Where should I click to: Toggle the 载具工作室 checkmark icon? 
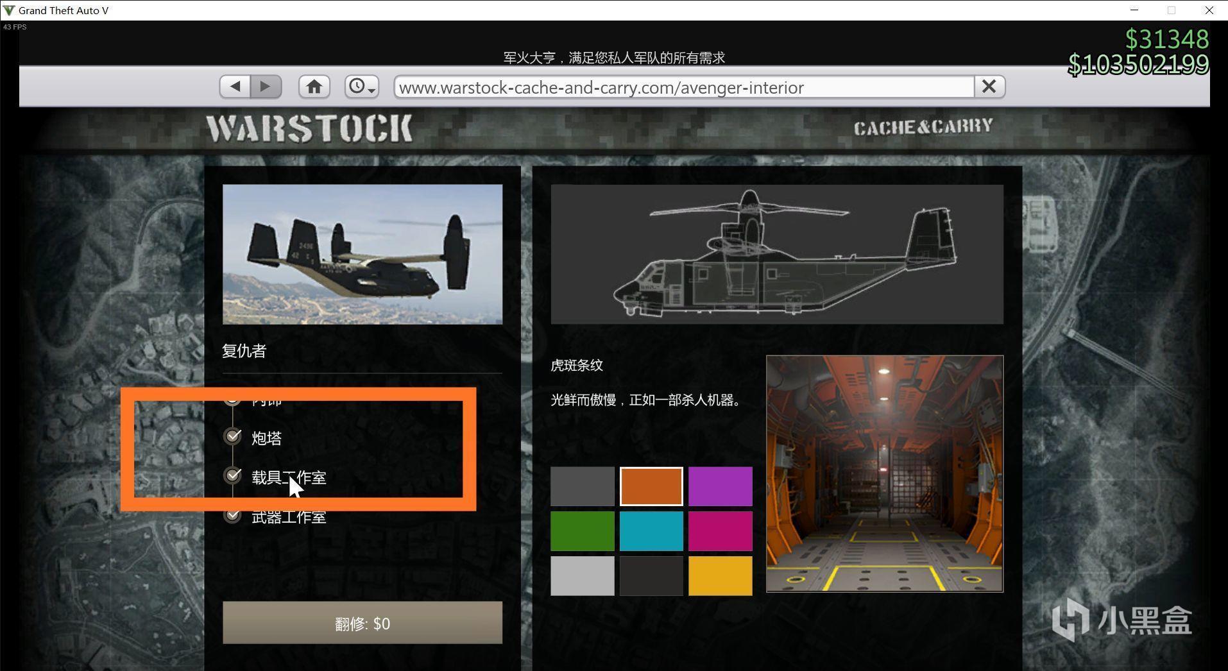click(233, 475)
